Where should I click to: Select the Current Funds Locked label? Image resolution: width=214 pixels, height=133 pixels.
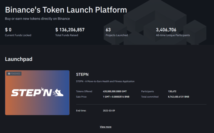pyautogui.click(x=18, y=35)
